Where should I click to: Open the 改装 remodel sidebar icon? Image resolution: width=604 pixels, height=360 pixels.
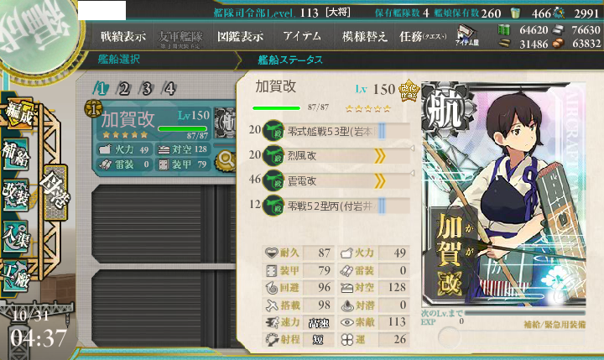pos(16,195)
